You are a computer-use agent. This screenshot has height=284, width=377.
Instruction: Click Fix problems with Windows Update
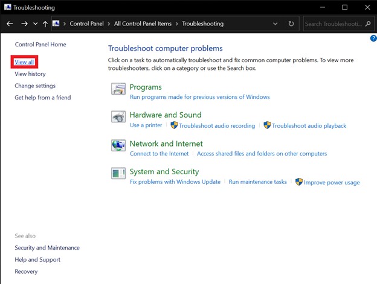(x=175, y=182)
